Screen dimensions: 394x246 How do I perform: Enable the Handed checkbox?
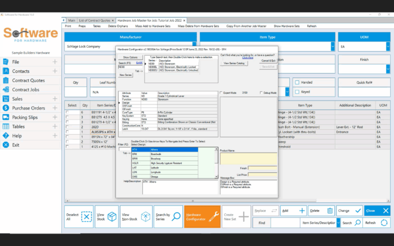click(x=297, y=83)
